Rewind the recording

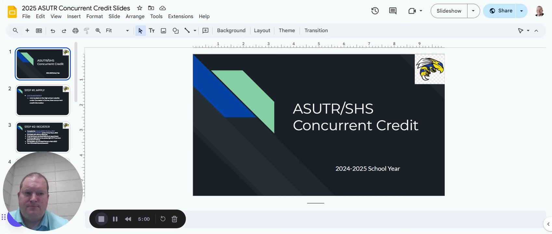[128, 219]
